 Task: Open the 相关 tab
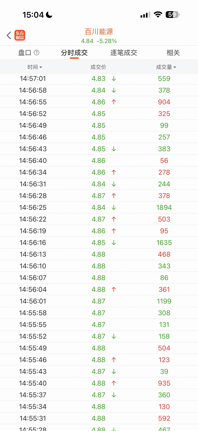(x=173, y=53)
